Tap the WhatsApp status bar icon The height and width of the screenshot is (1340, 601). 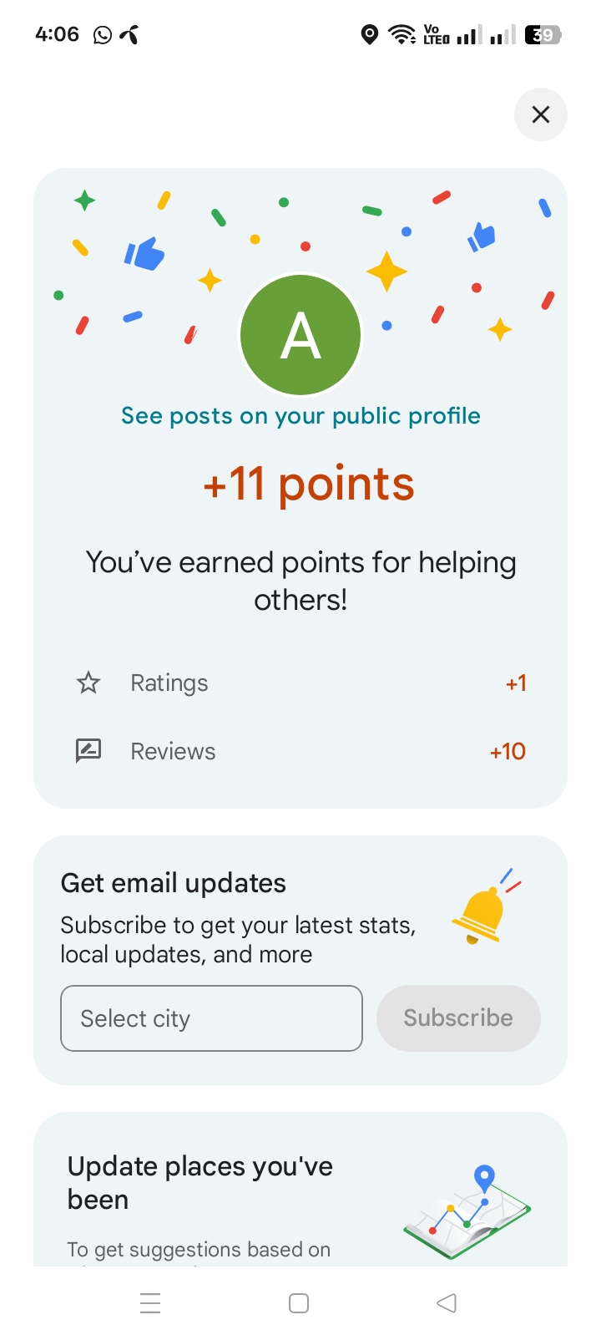[103, 34]
